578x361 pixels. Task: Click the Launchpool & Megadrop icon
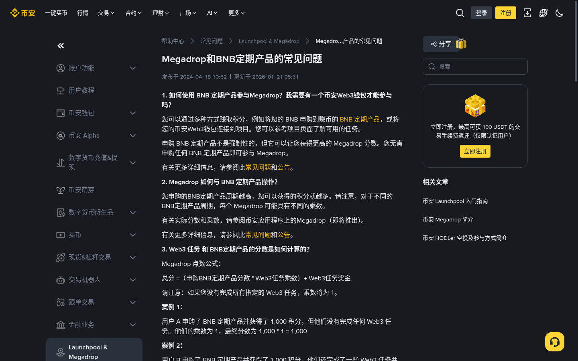coord(61,352)
